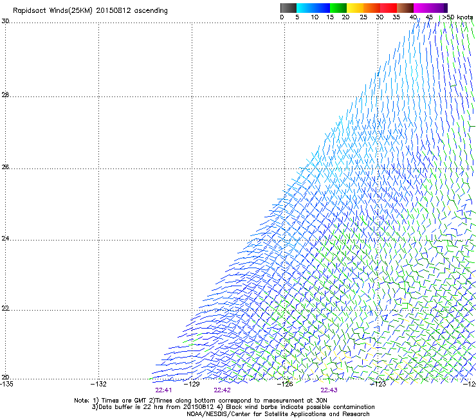The height and width of the screenshot is (418, 476).
Task: Click the 28 latitude axis label
Action: pyautogui.click(x=5, y=95)
